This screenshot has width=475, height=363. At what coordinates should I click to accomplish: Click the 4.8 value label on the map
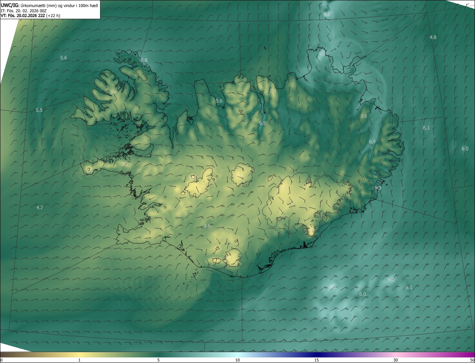(433, 37)
